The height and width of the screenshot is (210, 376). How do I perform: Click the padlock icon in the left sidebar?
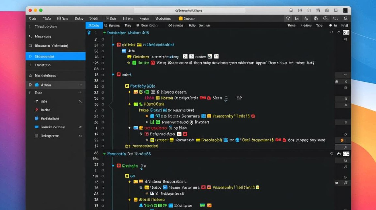[30, 76]
